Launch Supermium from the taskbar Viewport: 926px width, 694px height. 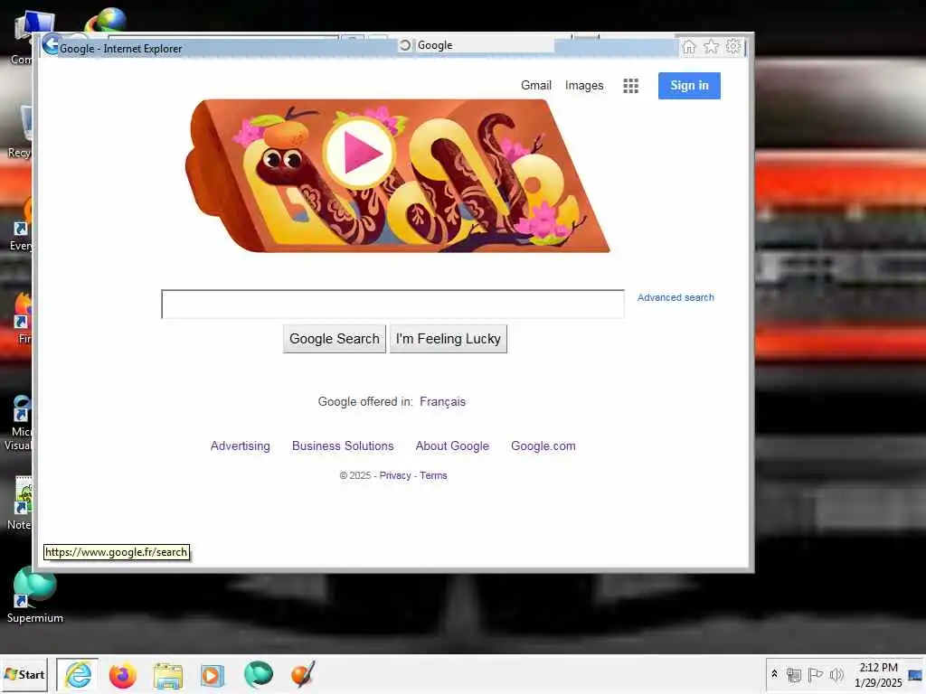tap(258, 675)
